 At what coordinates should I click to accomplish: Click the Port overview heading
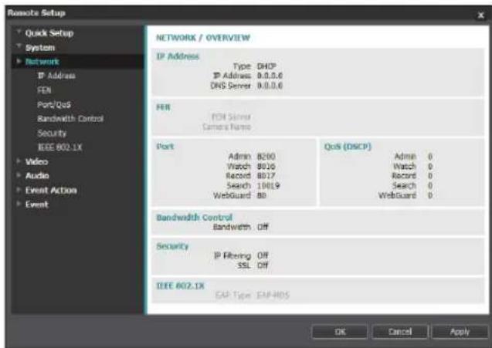pyautogui.click(x=165, y=147)
